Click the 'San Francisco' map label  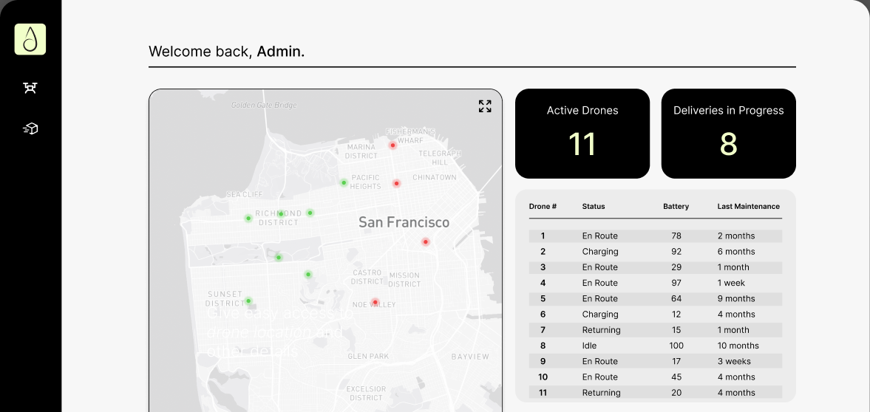[x=404, y=222]
